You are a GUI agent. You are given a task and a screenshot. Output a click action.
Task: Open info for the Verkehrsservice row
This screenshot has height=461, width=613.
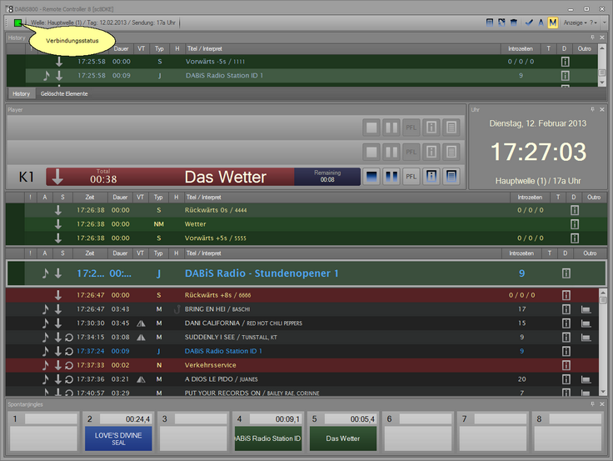566,365
